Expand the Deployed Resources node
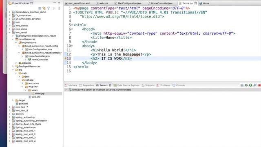Viewport: 261px width, 147px height. click(x=13, y=66)
